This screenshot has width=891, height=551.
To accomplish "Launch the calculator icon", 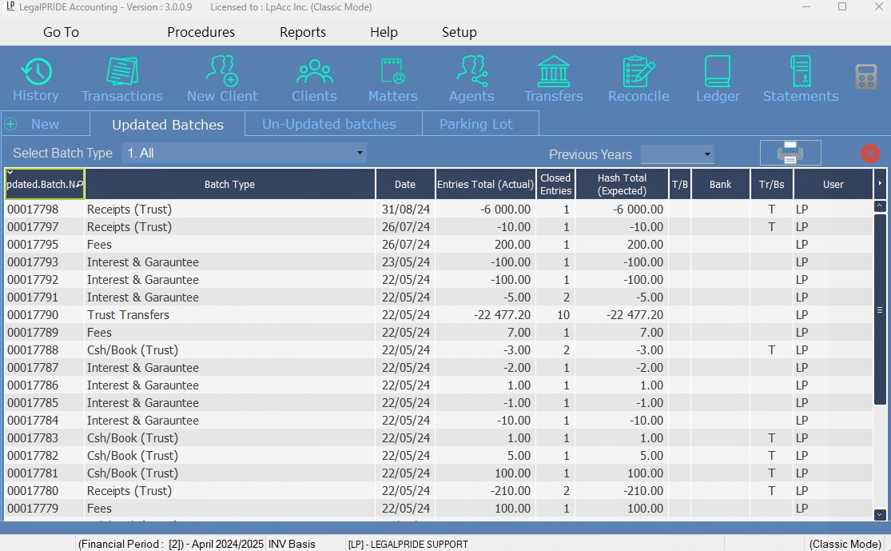I will pyautogui.click(x=866, y=78).
